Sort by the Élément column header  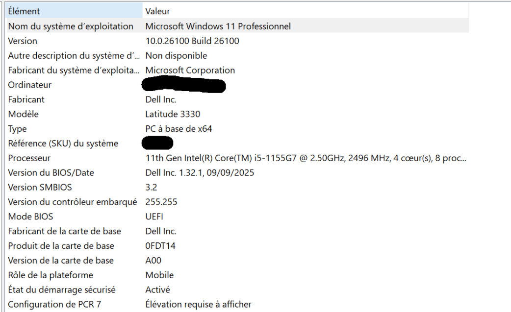tap(75, 11)
